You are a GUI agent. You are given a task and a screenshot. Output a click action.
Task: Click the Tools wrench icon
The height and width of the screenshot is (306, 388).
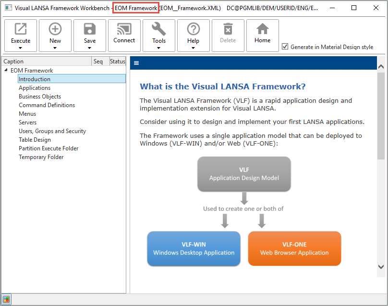[x=158, y=29]
